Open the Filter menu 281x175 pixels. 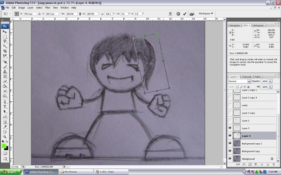tap(47, 7)
